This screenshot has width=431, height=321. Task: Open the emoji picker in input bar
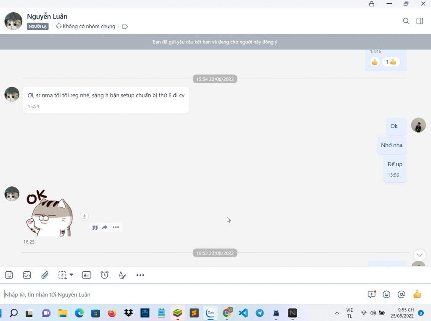[386, 294]
